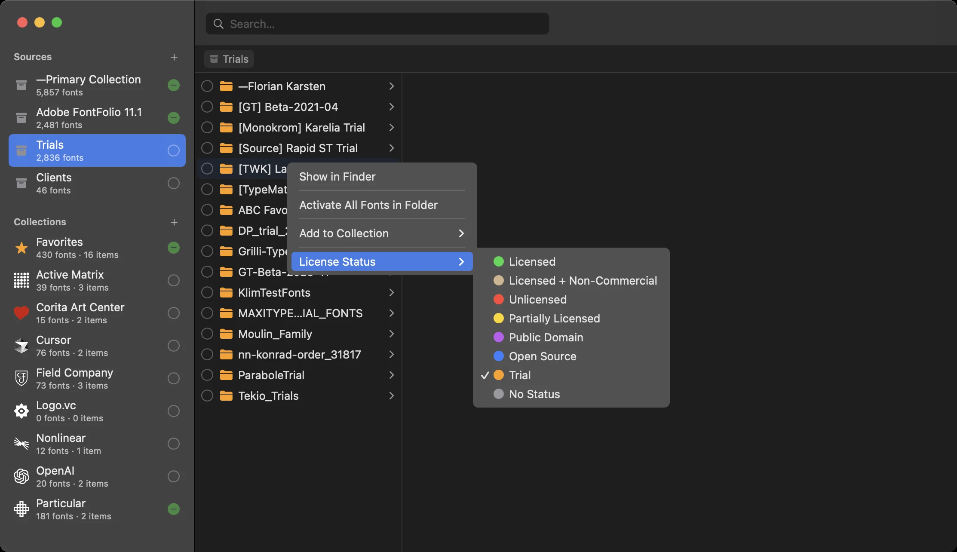Expand MAXITYPE...IAL_FONTS folder chevron

(392, 313)
